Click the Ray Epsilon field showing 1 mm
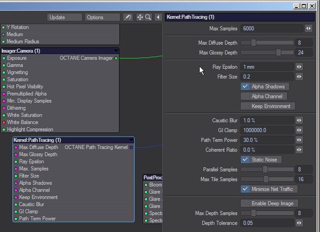 (x=267, y=67)
